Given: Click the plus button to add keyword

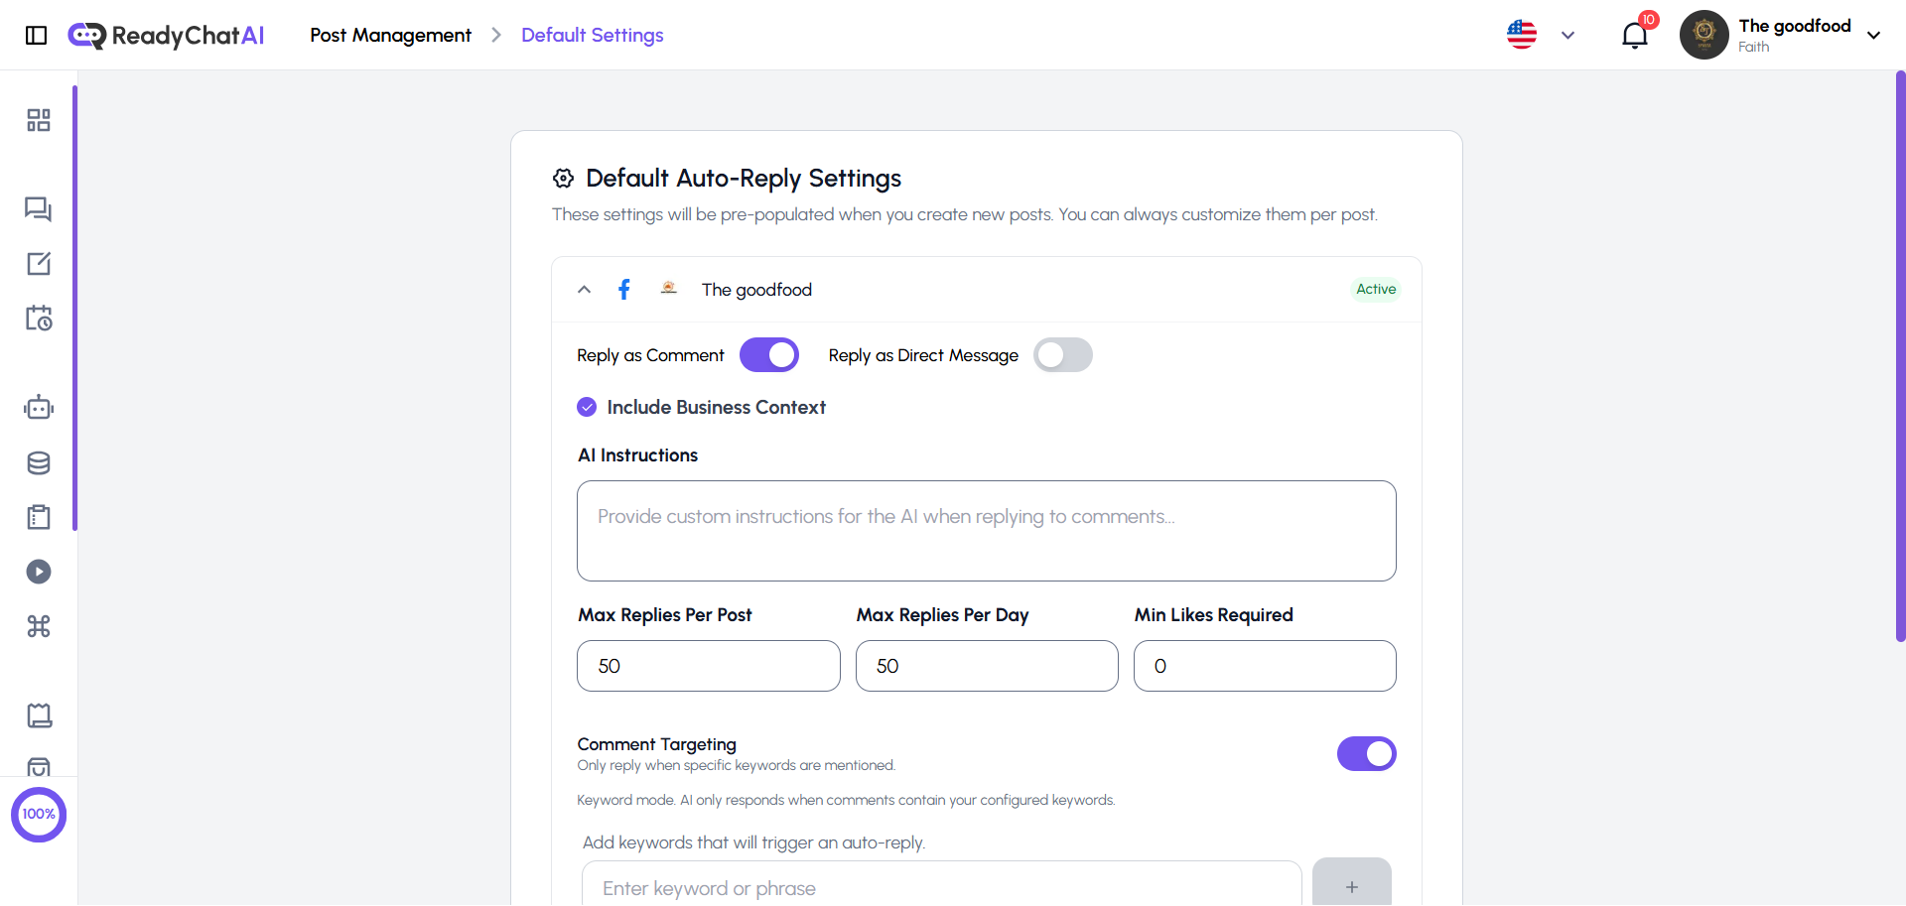Looking at the screenshot, I should point(1351,888).
